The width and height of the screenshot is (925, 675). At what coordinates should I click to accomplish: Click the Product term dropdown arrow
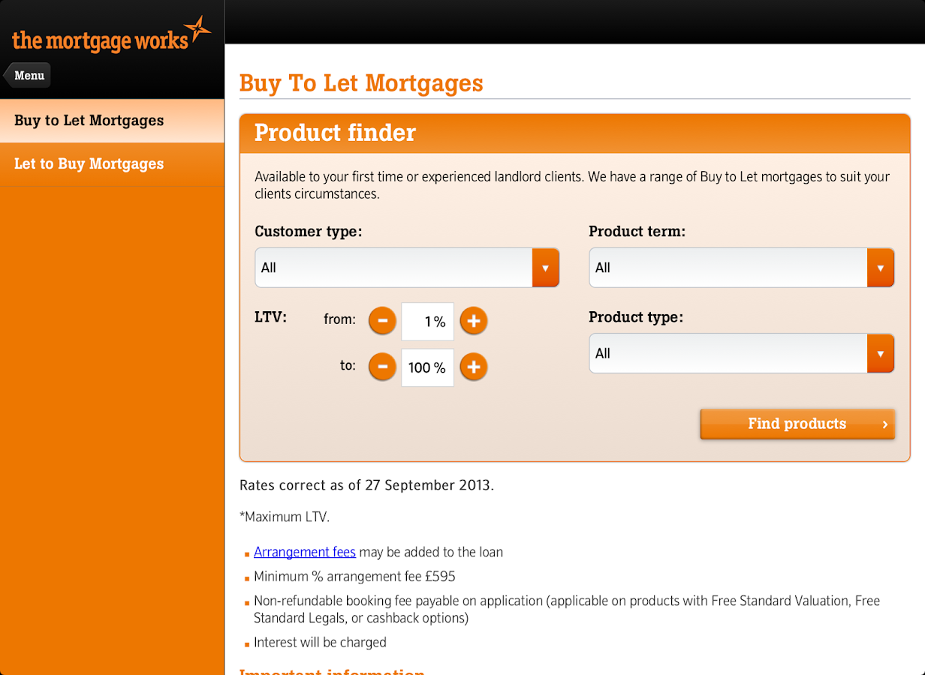(x=880, y=268)
